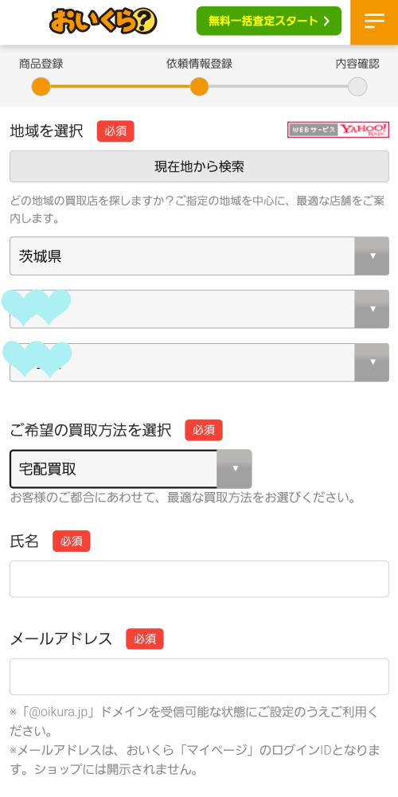The height and width of the screenshot is (797, 398).
Task: Click the メールアドレス input field
Action: tap(199, 677)
